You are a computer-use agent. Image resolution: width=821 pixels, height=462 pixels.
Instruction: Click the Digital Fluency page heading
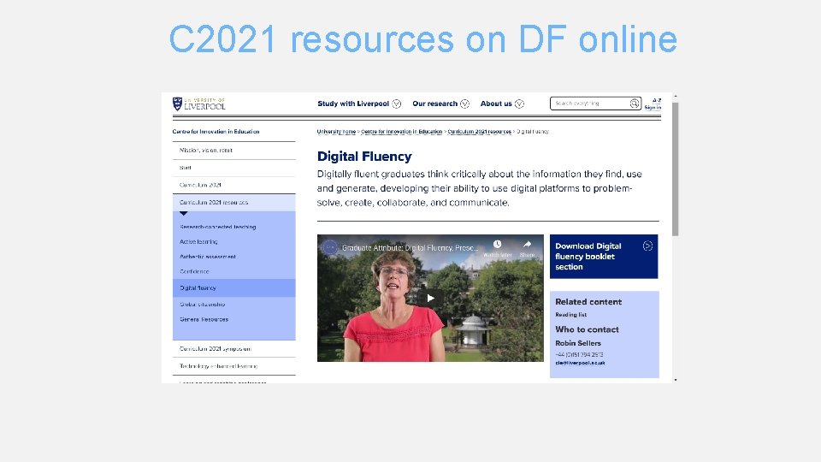point(364,156)
